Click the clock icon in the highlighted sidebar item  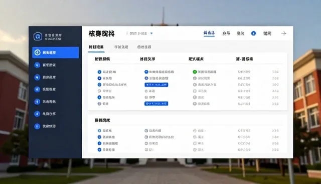(x=37, y=52)
